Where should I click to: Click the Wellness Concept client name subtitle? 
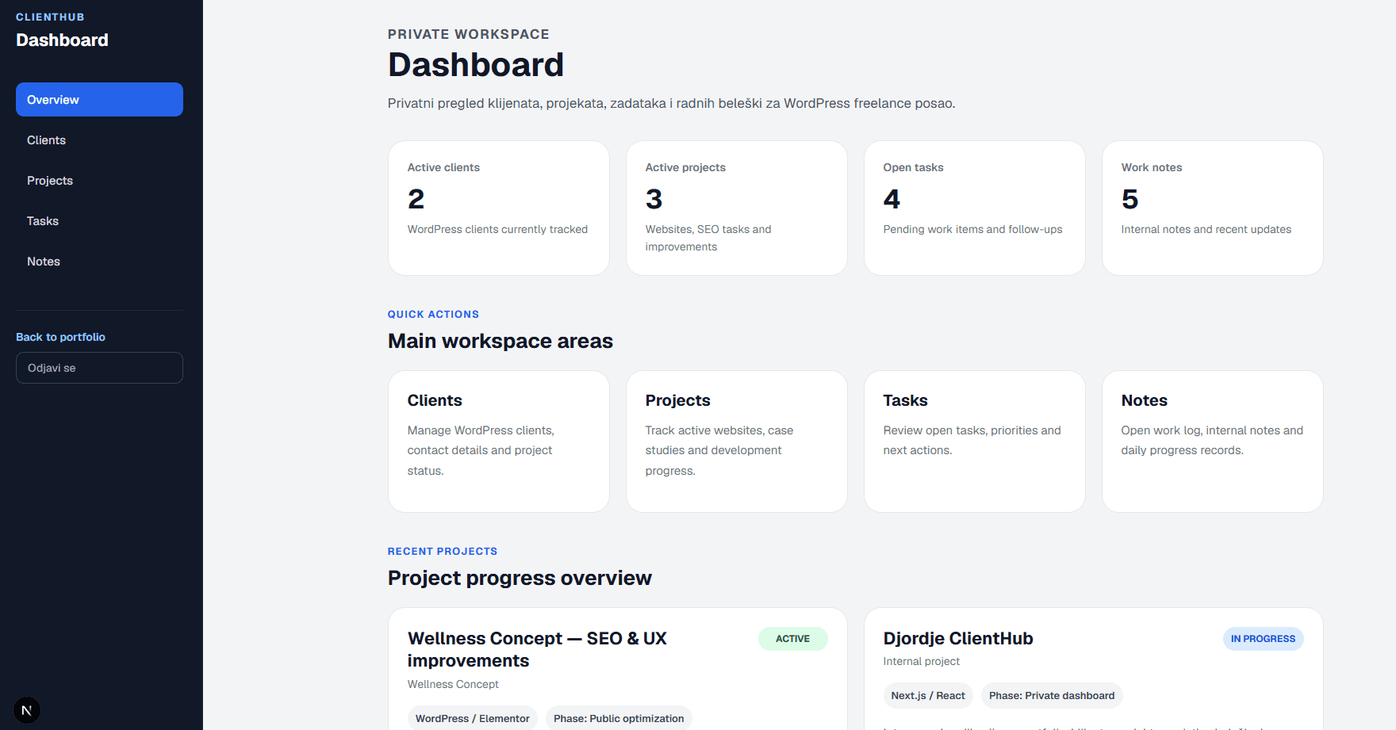(x=453, y=684)
